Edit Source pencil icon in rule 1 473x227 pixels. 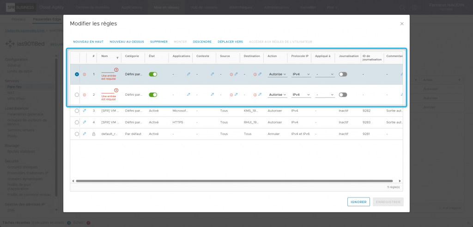pyautogui.click(x=236, y=74)
